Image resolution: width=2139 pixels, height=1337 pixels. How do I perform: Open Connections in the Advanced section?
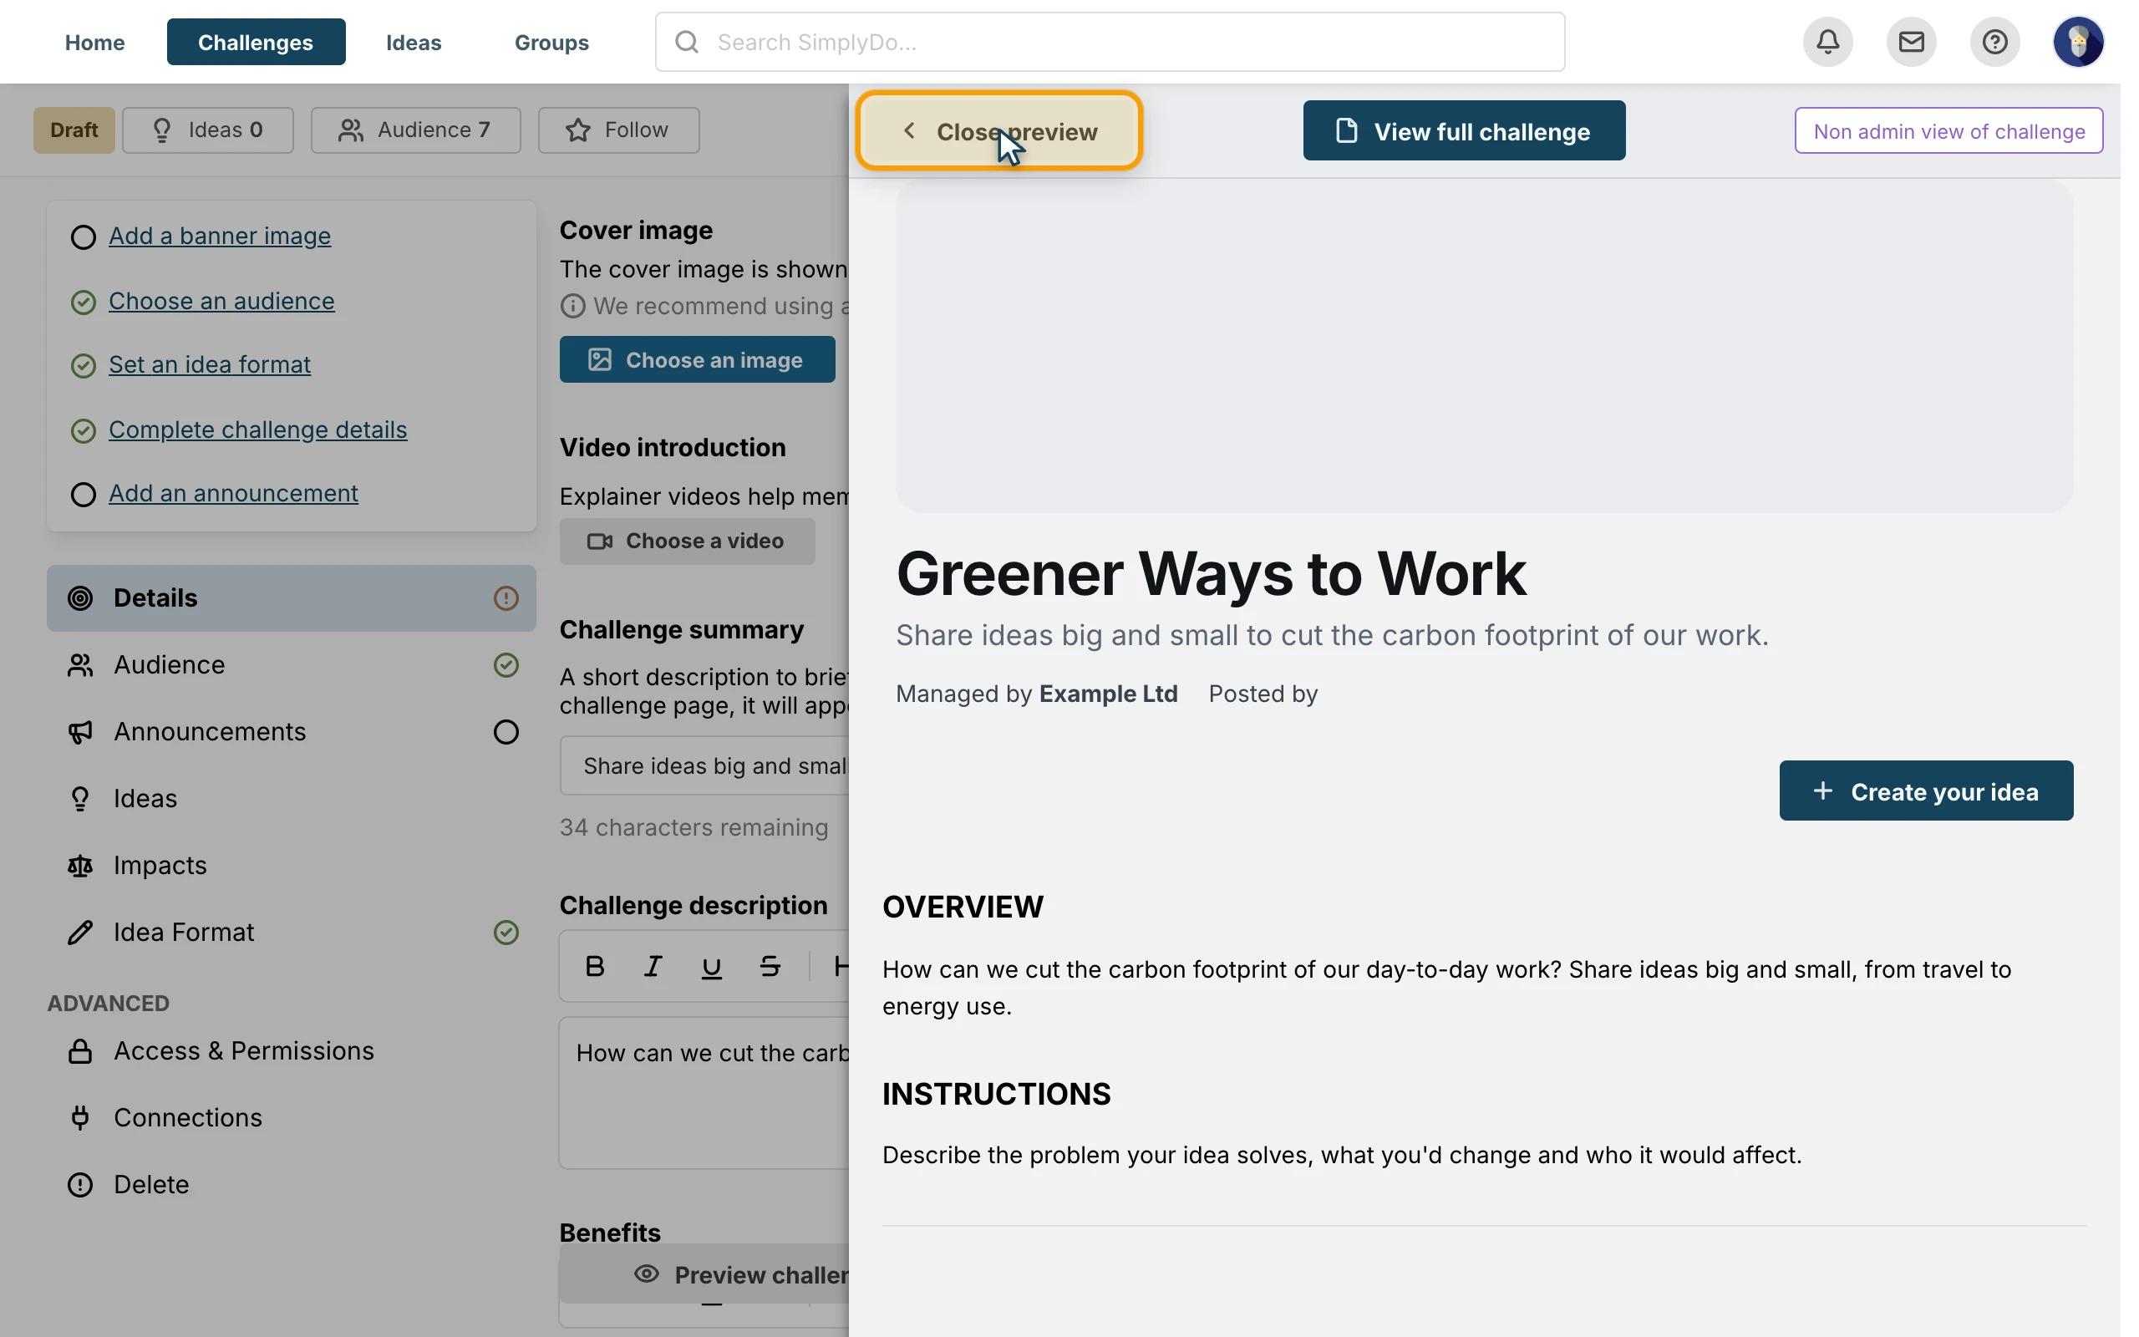pos(291,1119)
